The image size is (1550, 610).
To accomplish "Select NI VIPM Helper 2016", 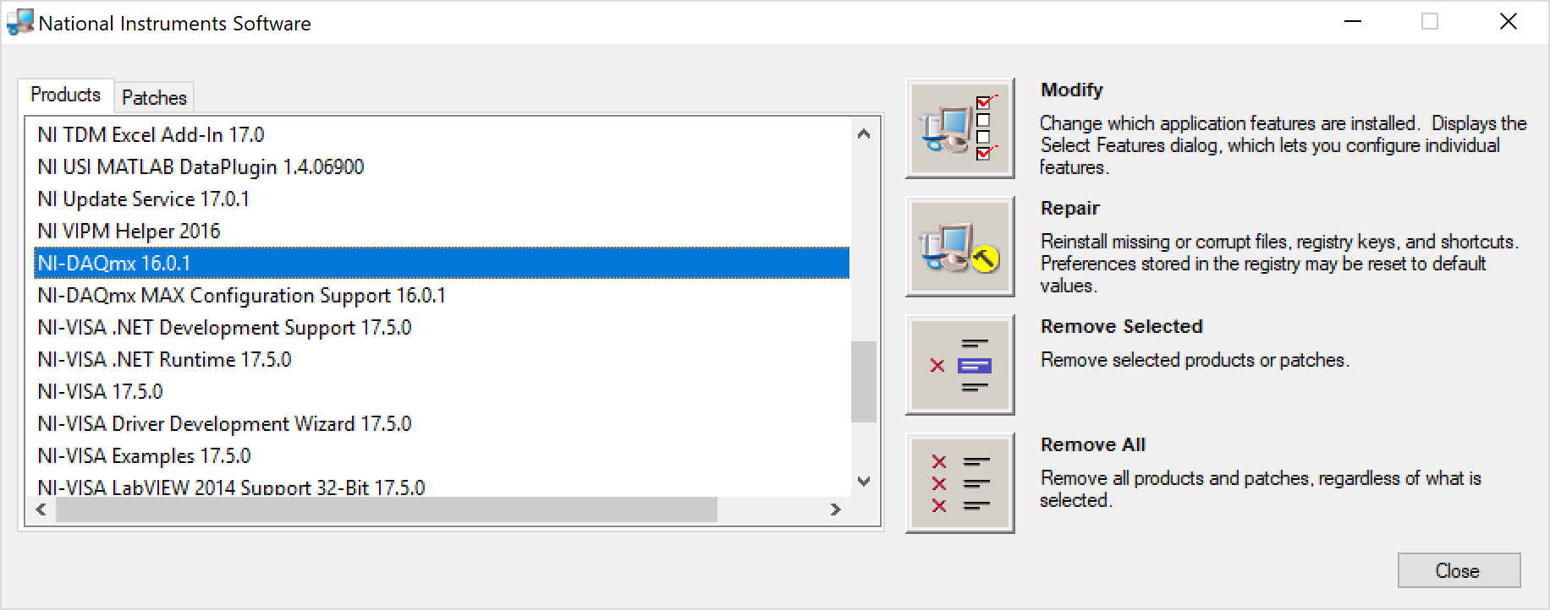I will click(442, 231).
